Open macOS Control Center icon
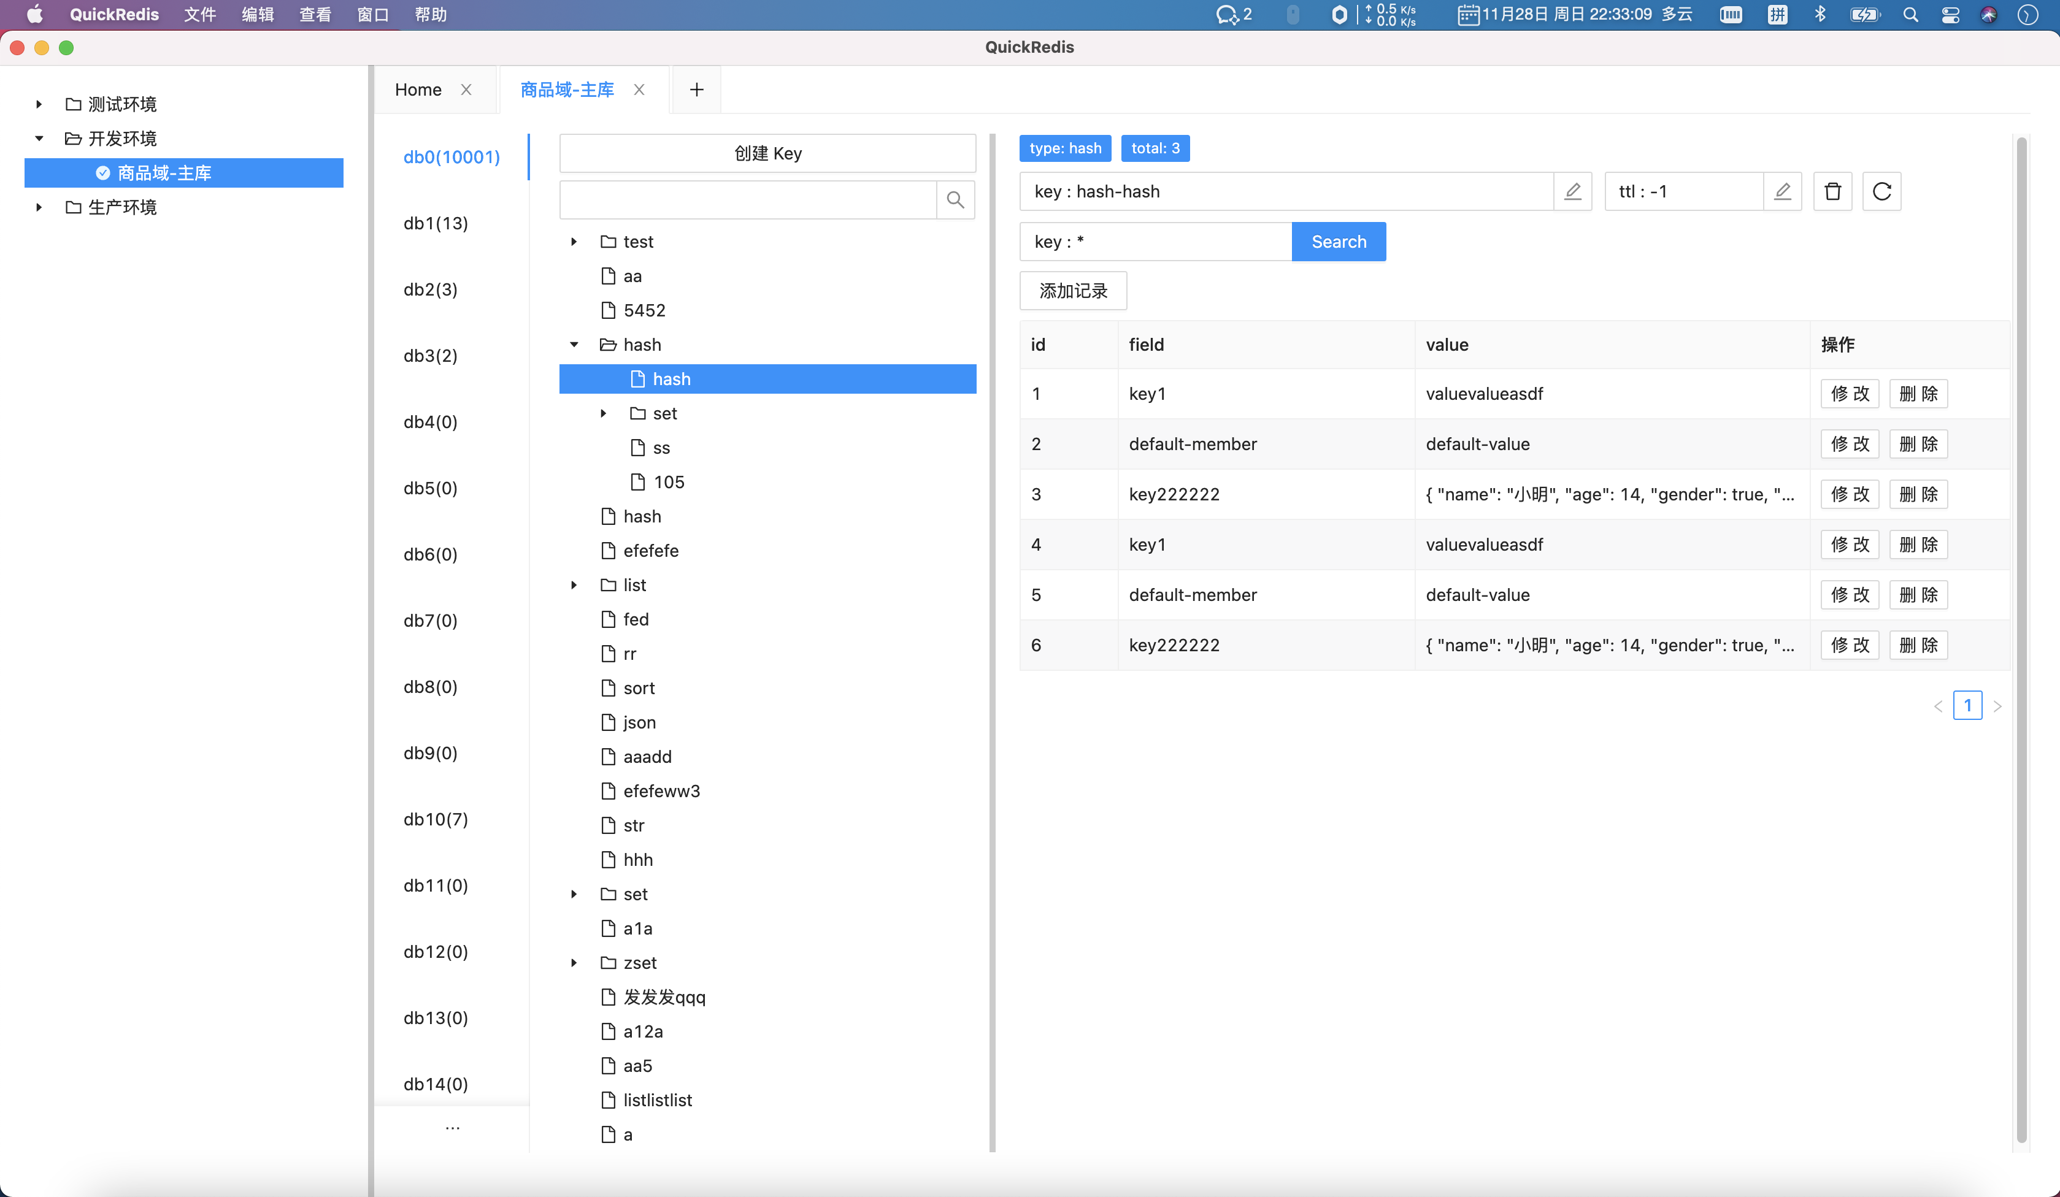 pyautogui.click(x=1950, y=15)
